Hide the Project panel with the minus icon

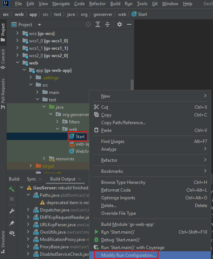129,24
